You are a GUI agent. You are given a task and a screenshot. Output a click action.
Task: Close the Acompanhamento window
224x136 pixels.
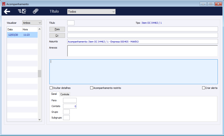click(218, 4)
